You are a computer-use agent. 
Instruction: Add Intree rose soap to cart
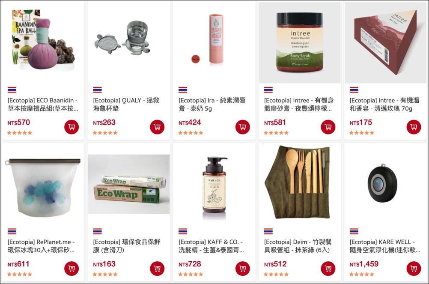(x=414, y=127)
